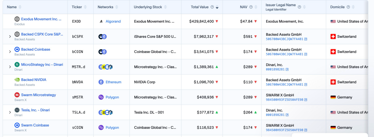This screenshot has height=137, width=374.
Task: Expand the Tesla, Inc. - Dinari row
Action: point(10,112)
